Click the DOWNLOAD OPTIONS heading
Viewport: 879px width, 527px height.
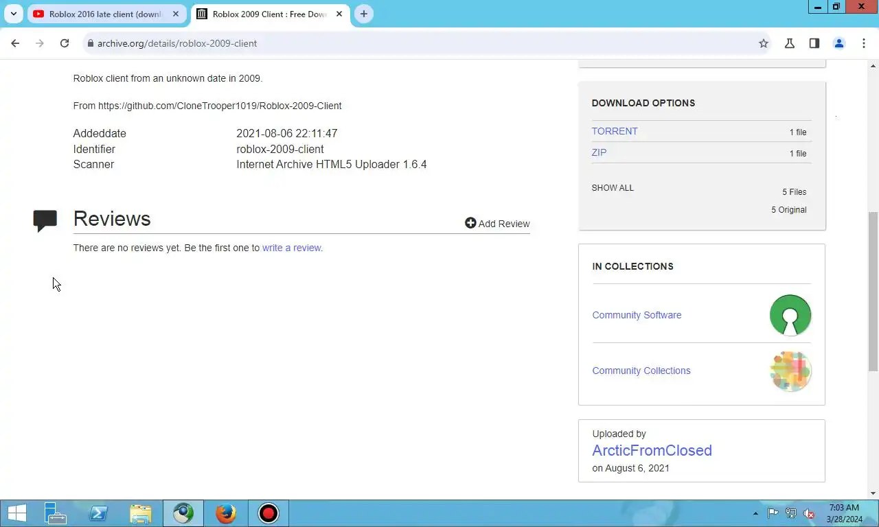[643, 103]
